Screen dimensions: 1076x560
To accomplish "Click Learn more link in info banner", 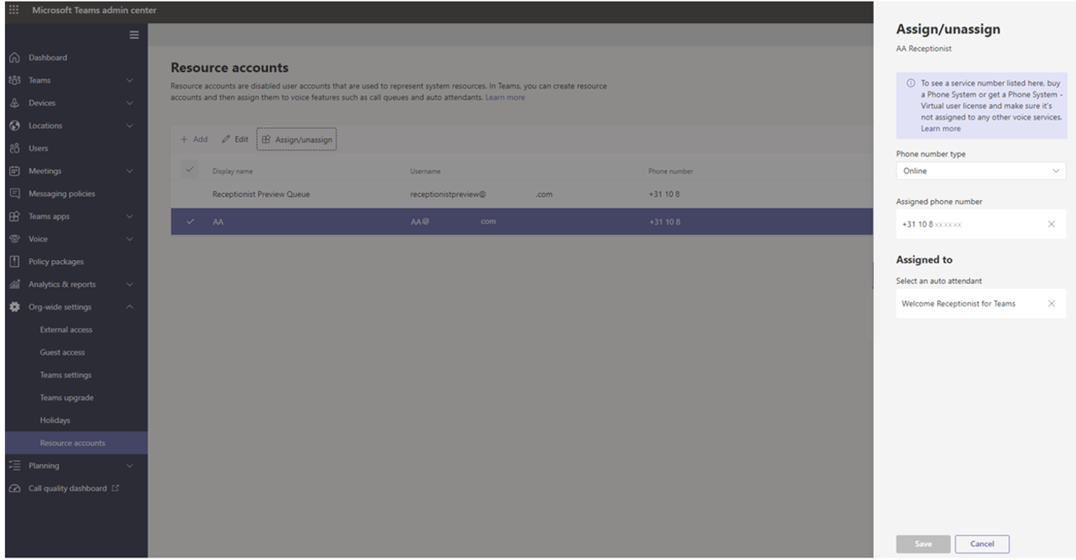I will click(941, 128).
